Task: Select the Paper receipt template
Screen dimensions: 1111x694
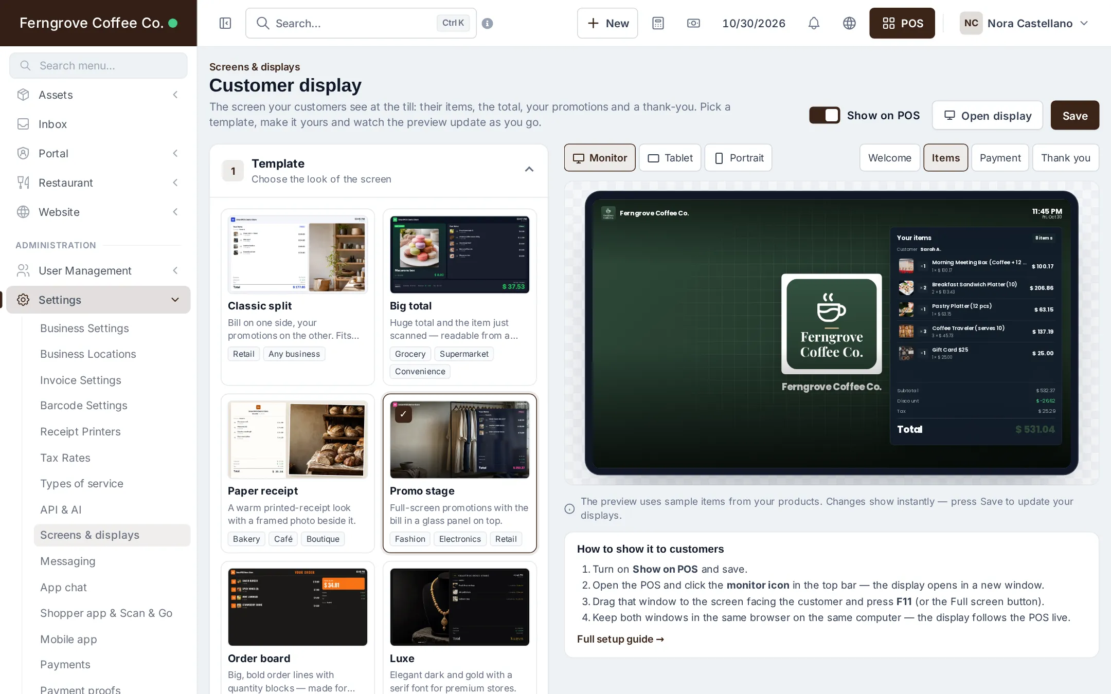Action: tap(297, 473)
